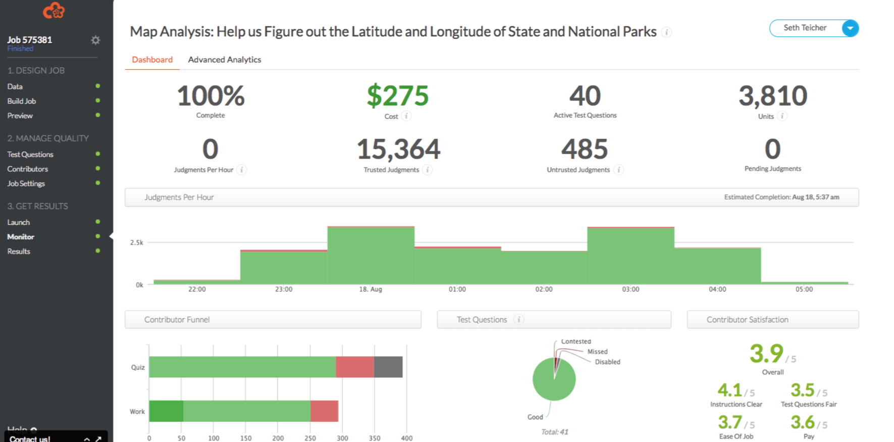The image size is (894, 442).
Task: Open job settings gear icon beside Job 575381
Action: (95, 40)
